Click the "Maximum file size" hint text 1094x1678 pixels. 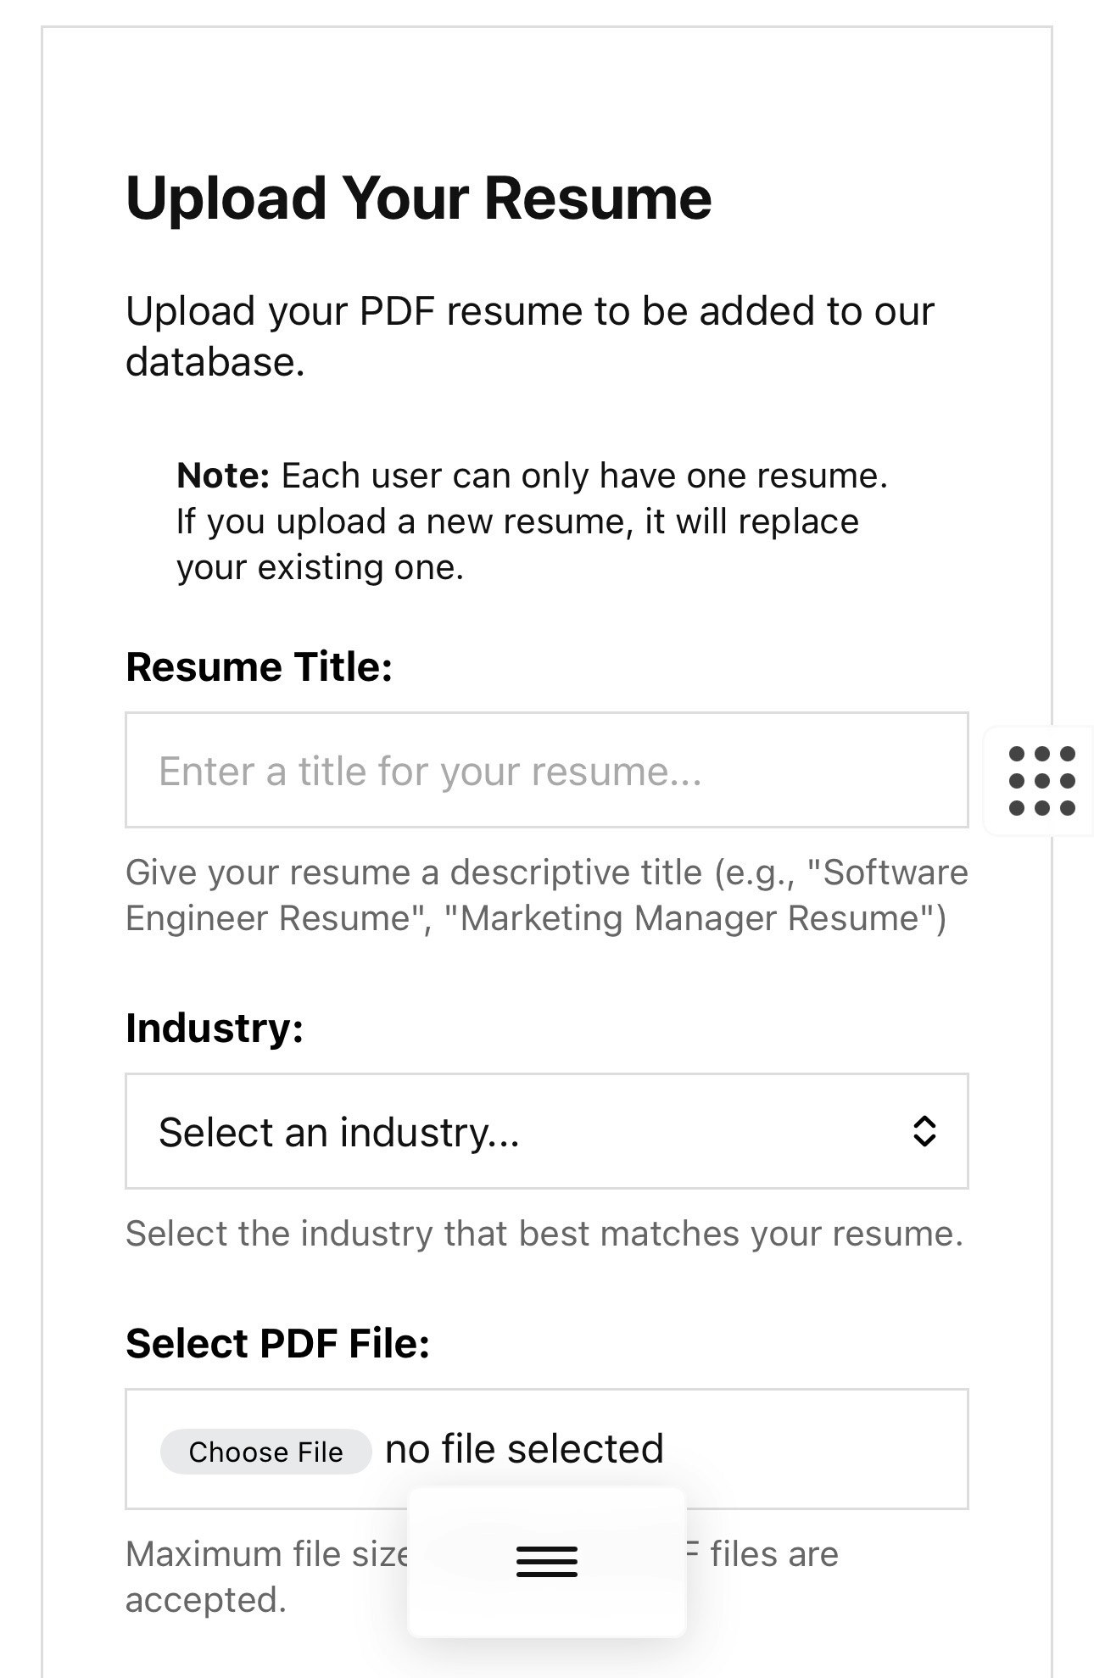pyautogui.click(x=267, y=1554)
